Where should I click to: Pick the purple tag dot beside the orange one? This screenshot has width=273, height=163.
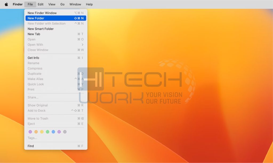(30, 132)
